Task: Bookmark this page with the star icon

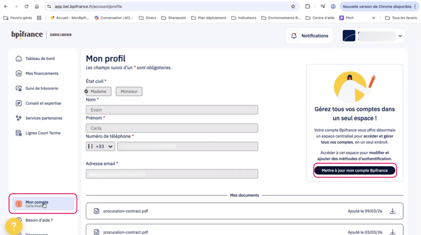Action: pyautogui.click(x=293, y=7)
